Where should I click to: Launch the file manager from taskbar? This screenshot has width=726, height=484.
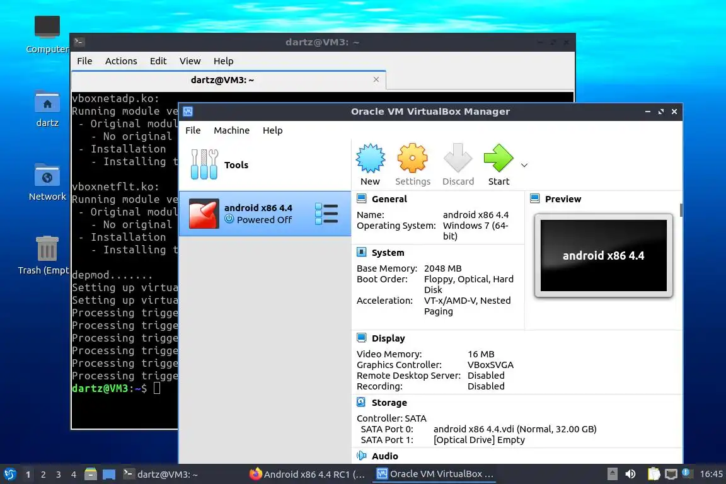coord(91,475)
